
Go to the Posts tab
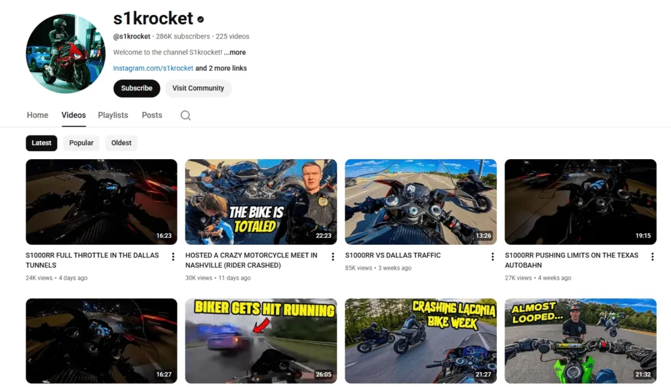(x=152, y=115)
